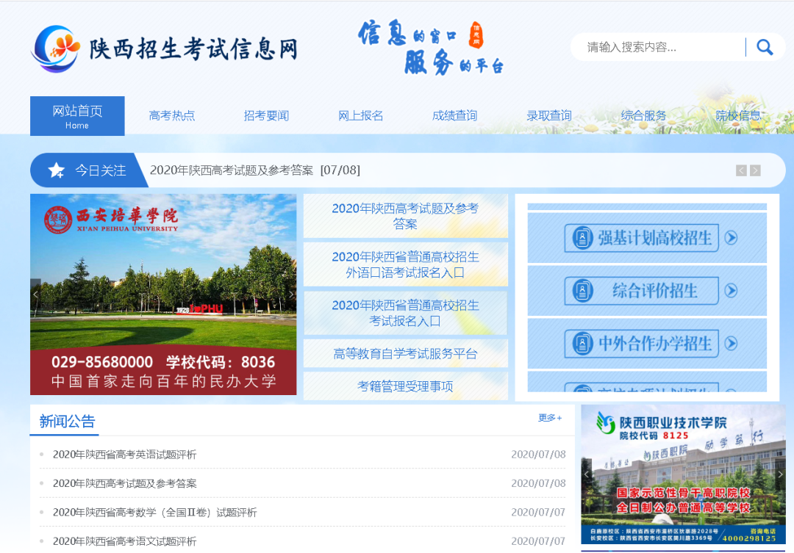This screenshot has height=553, width=794.
Task: Click the left chevron of the news ticker
Action: coord(740,170)
